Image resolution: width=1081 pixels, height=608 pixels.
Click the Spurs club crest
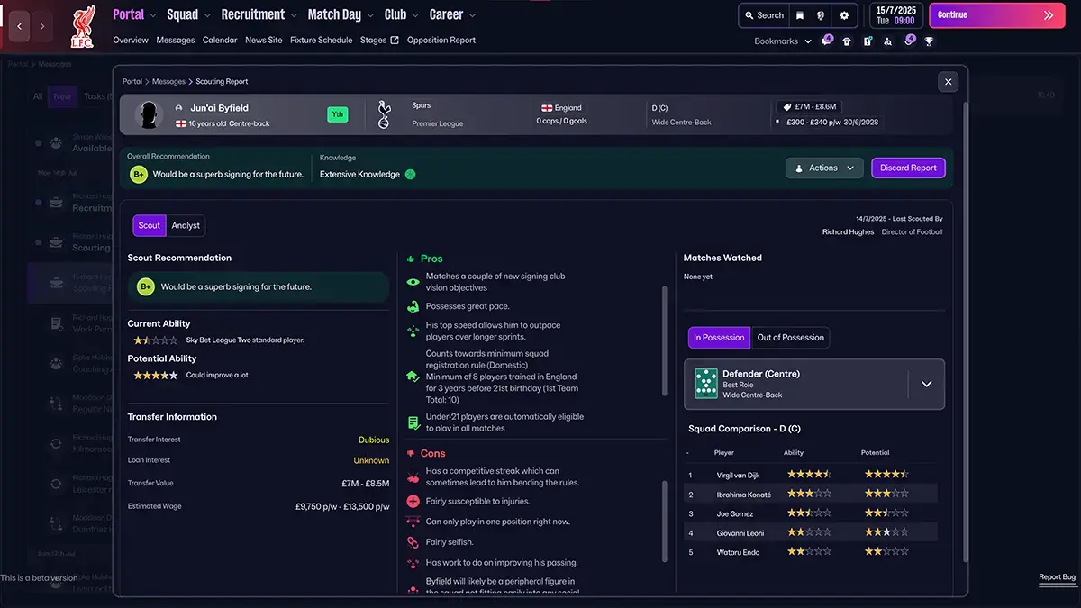click(384, 114)
